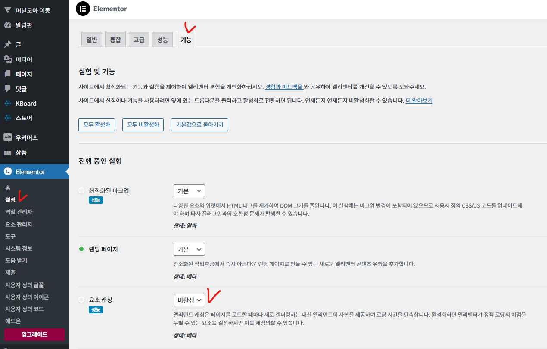547x349 pixels.
Task: Click the 알림판 dashboard icon
Action: coord(7,25)
